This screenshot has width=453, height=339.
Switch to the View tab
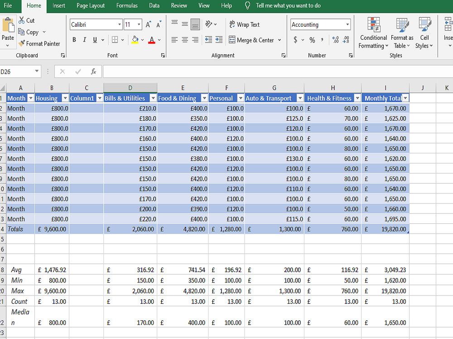tap(204, 5)
